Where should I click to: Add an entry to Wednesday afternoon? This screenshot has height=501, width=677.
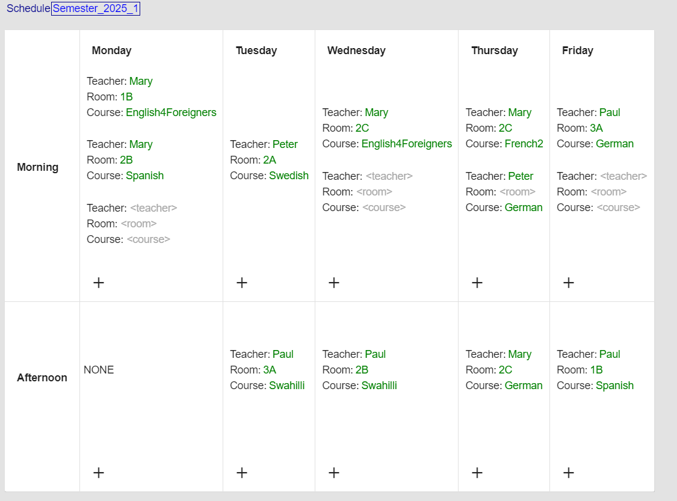pos(333,473)
